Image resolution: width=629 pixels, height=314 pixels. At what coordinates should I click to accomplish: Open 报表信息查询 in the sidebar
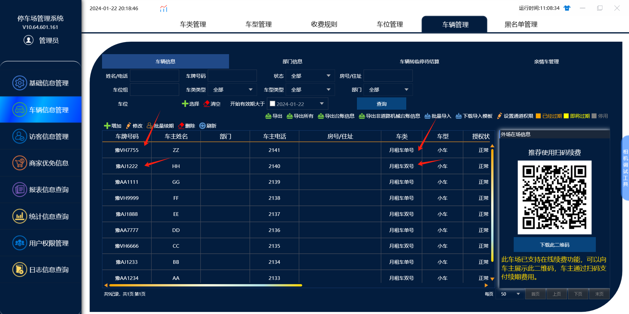pyautogui.click(x=41, y=190)
